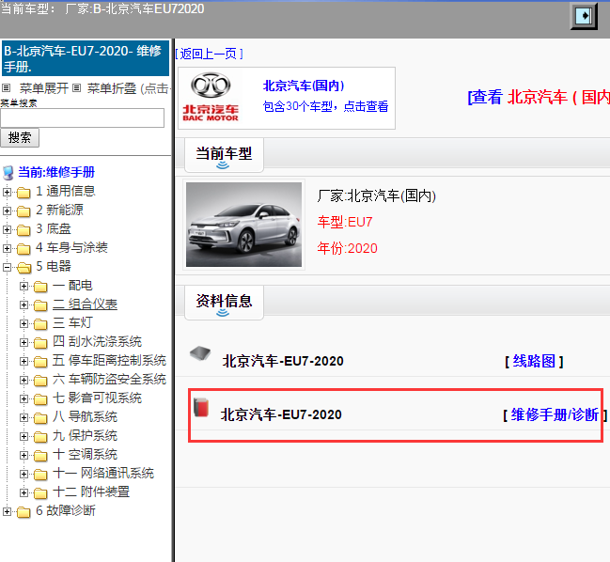Click 包含30个车型，点击查看 link
Image resolution: width=610 pixels, height=562 pixels.
(325, 106)
